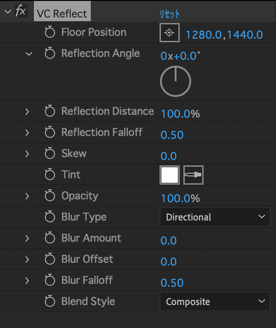The image size is (276, 328).
Task: Select the VC Reflect effect name
Action: pos(62,14)
